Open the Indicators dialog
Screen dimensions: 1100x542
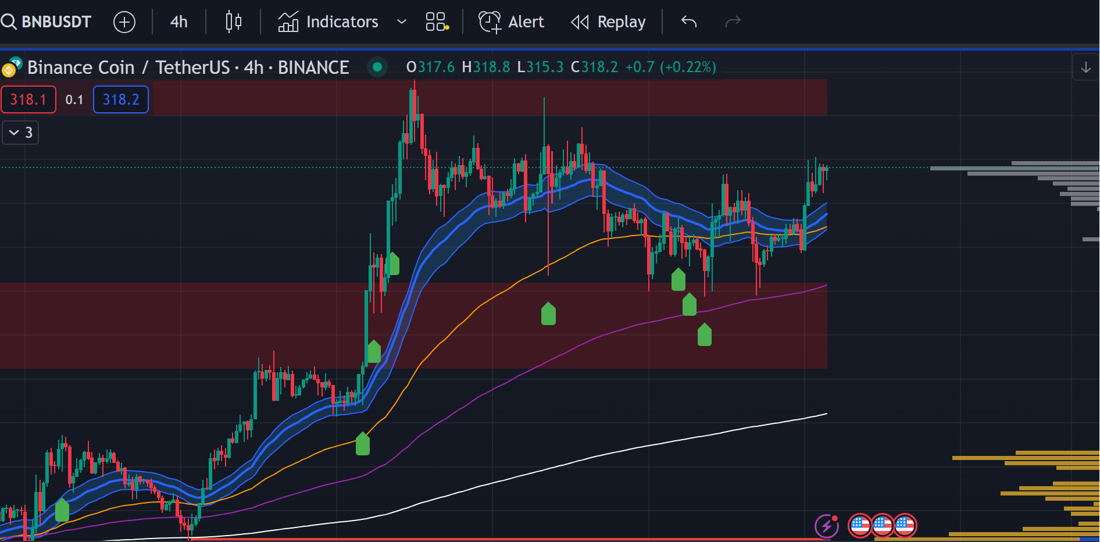tap(328, 22)
